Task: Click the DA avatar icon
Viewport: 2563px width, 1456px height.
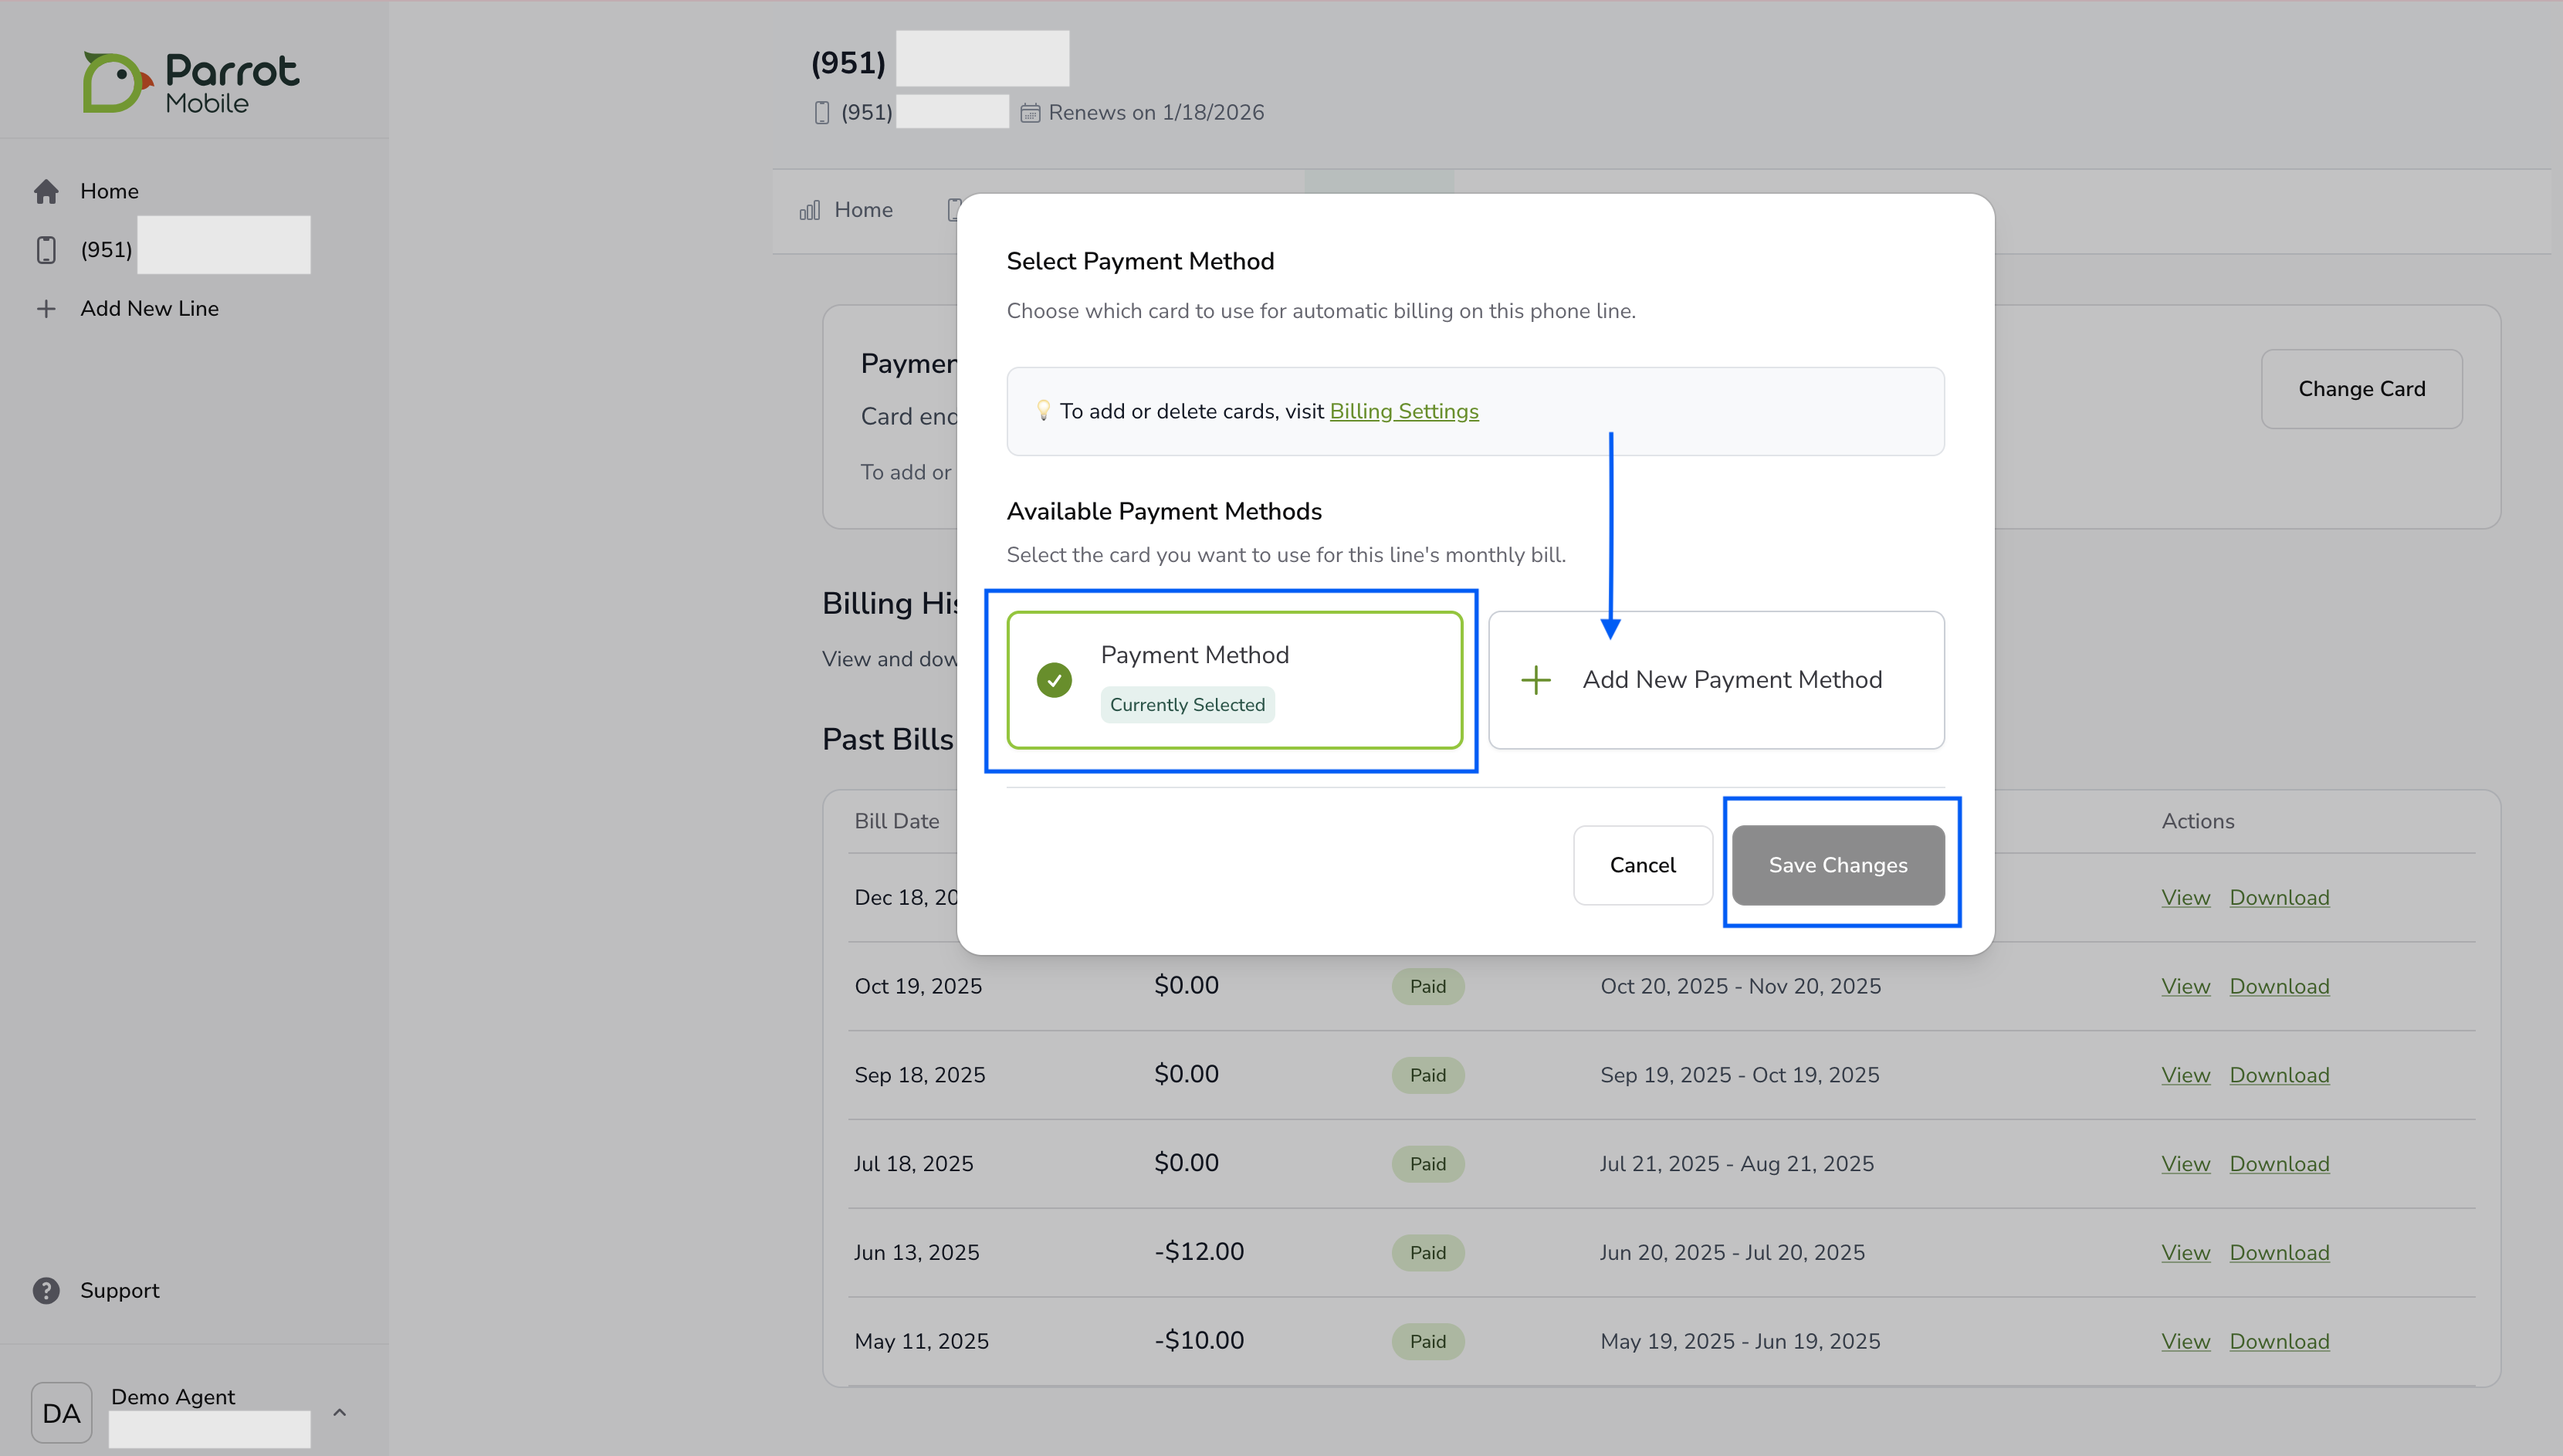Action: (61, 1412)
